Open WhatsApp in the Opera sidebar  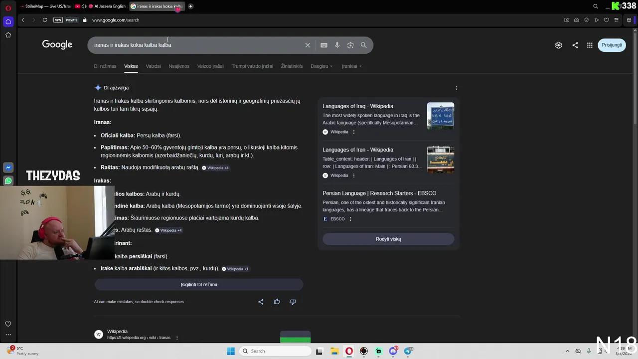8,180
